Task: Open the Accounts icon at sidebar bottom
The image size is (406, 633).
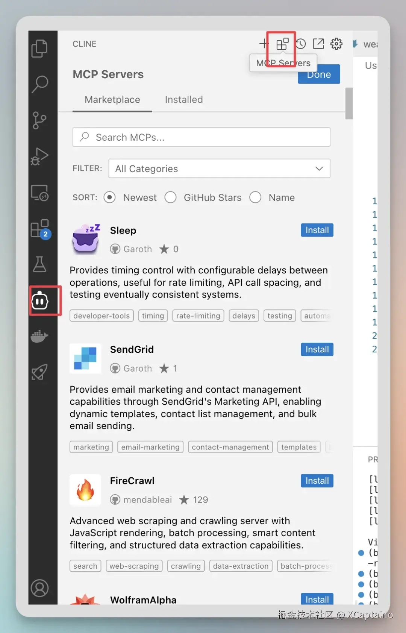Action: [x=39, y=588]
